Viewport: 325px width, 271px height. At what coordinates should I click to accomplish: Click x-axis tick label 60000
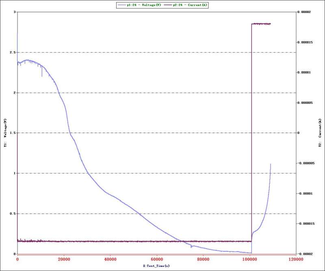(x=157, y=259)
